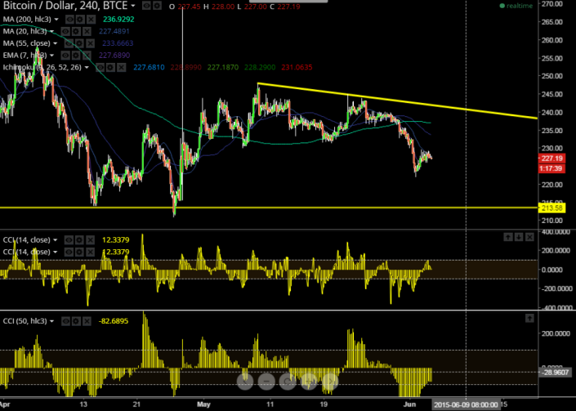The height and width of the screenshot is (411, 576).
Task: Move the CCI 14 pane up
Action: [507, 237]
